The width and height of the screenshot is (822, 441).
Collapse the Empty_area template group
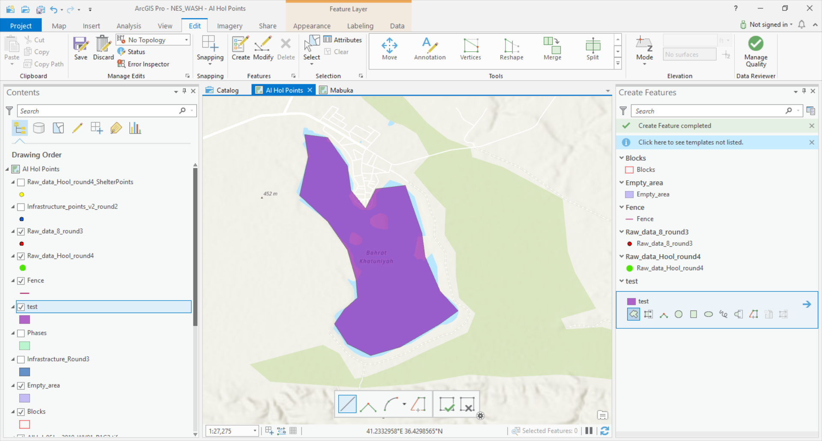[621, 182]
